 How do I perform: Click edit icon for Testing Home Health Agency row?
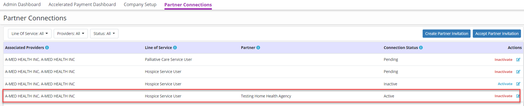click(x=518, y=96)
